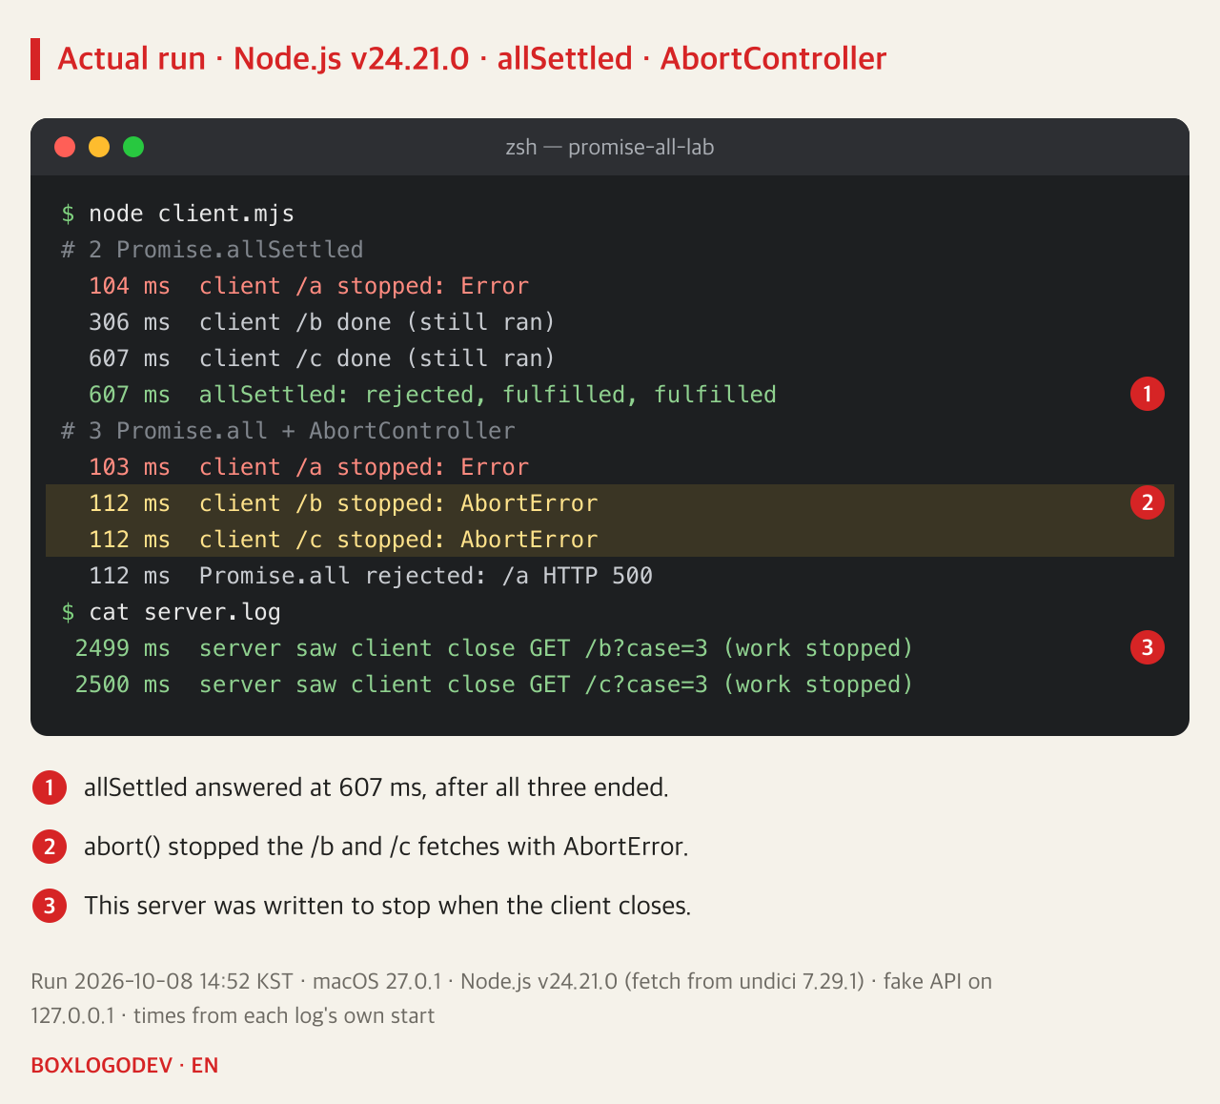Screen dimensions: 1220x1104
Task: Select the comment "# 2 Promise.allSettled"
Action: (213, 250)
